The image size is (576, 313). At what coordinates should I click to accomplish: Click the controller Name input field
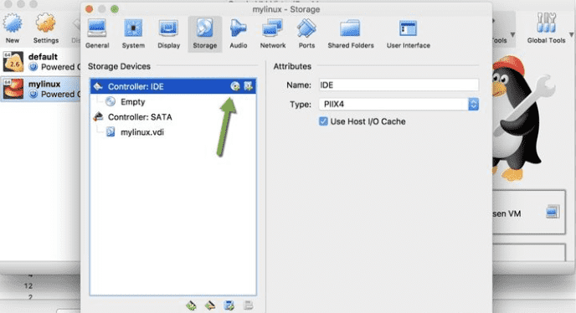[x=399, y=85]
